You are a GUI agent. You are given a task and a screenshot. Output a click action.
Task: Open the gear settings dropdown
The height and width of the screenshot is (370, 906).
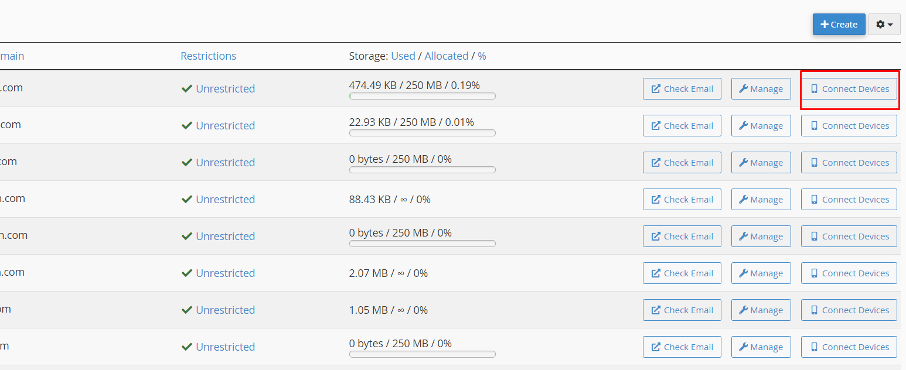tap(884, 25)
